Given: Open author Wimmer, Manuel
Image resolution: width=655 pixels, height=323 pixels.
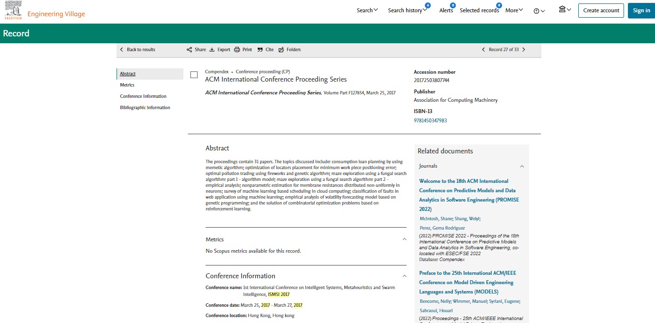Looking at the screenshot, I should 469,301.
